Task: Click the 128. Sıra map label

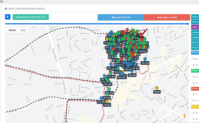Action: coord(108,84)
